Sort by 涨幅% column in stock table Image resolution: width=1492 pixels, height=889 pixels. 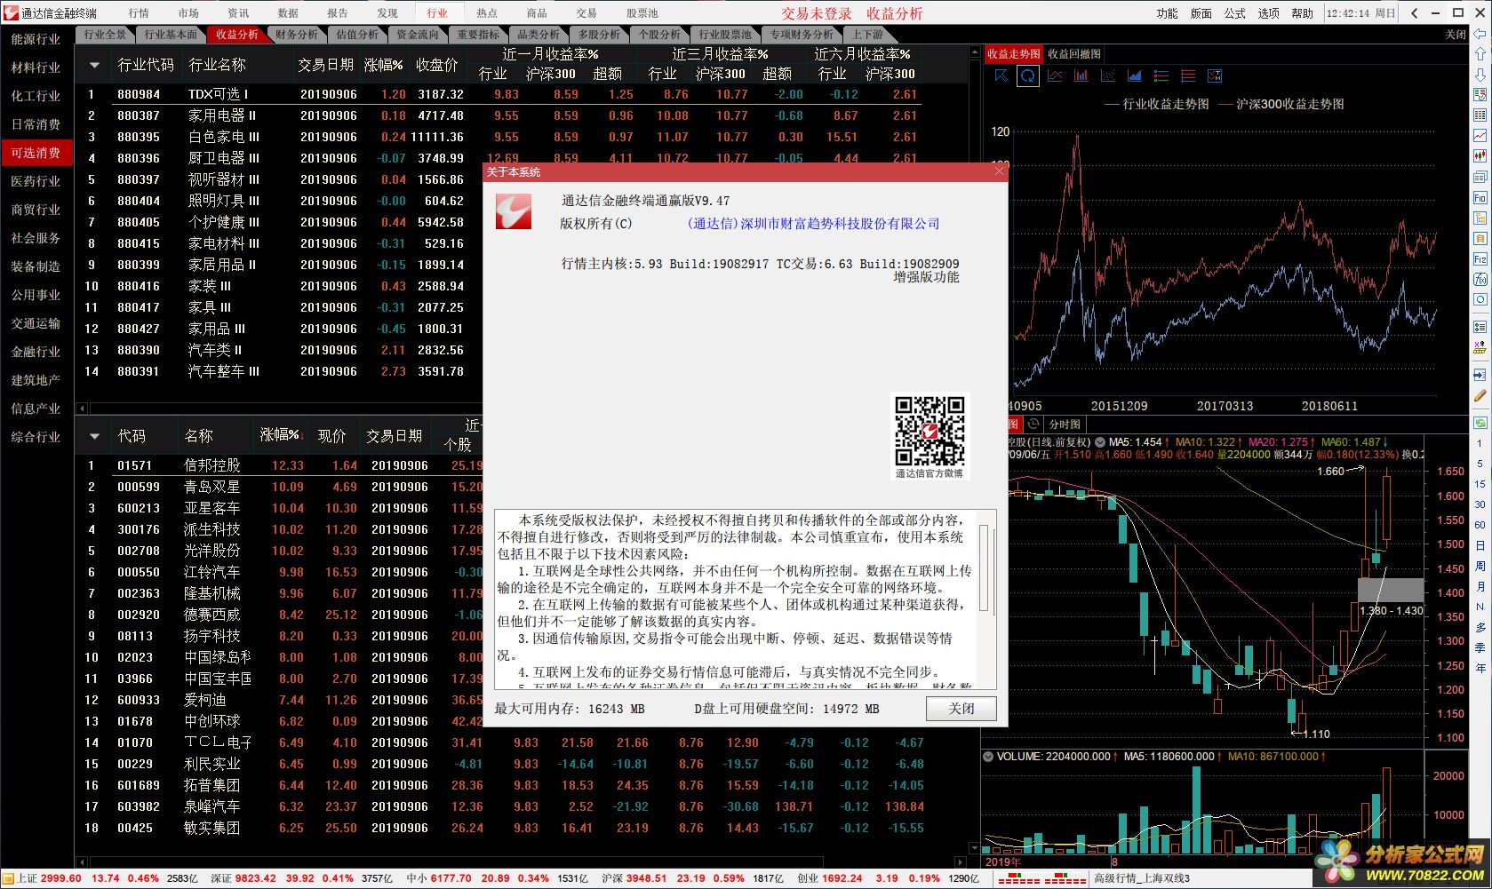click(x=281, y=435)
